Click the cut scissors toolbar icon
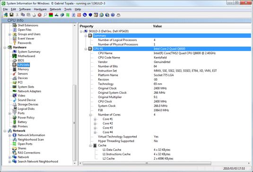Image resolution: width=253 pixels, height=172 pixels. pyautogui.click(x=17, y=15)
